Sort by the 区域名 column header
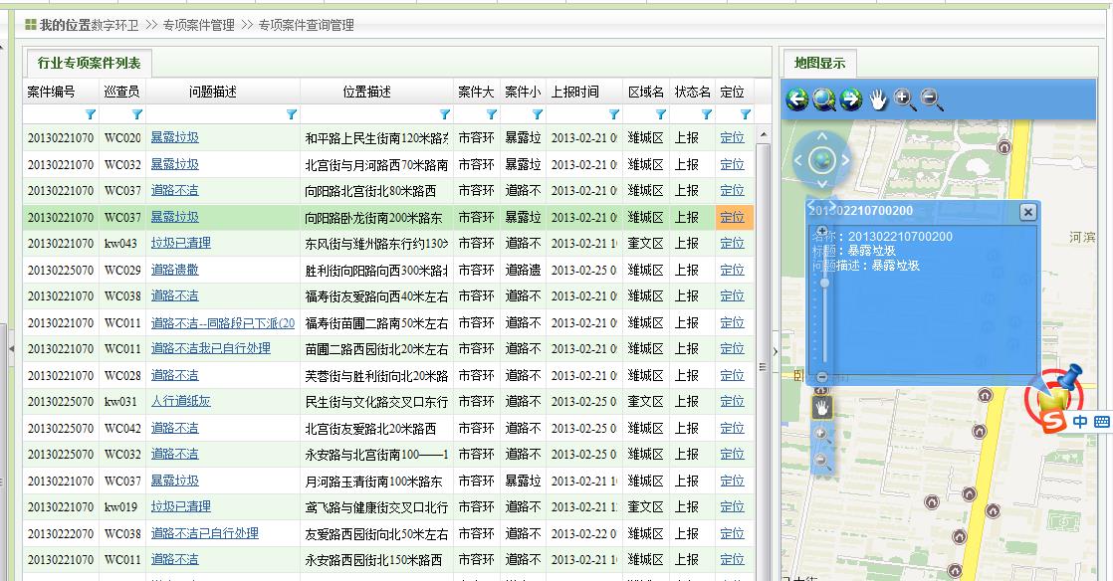Image resolution: width=1113 pixels, height=581 pixels. coord(646,92)
